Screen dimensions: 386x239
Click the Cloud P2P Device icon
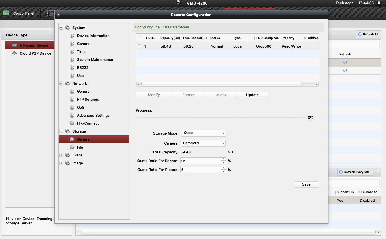pyautogui.click(x=14, y=53)
